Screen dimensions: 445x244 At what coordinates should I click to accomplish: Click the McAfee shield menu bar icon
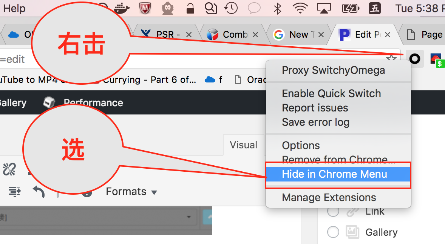click(x=145, y=8)
